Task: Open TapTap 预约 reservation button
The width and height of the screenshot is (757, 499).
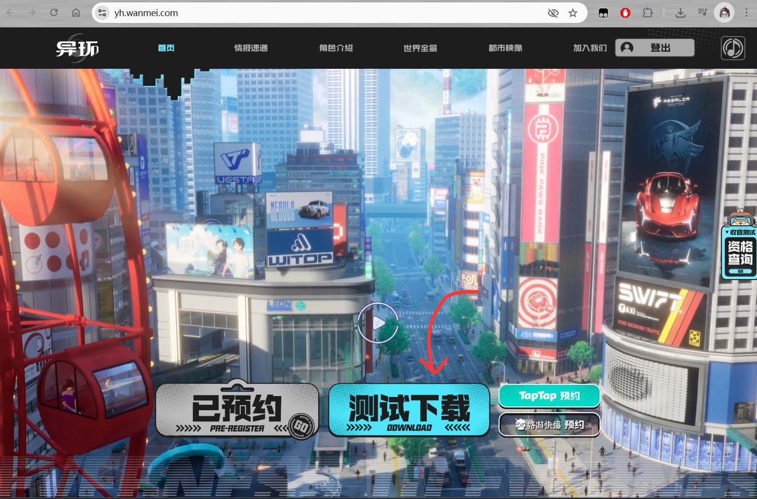Action: tap(549, 396)
